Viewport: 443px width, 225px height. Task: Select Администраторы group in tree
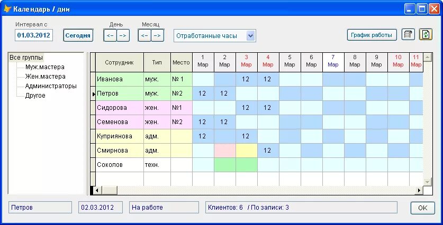[x=51, y=86]
